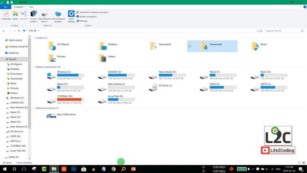Collapse the Folders (7) group
Image resolution: width=307 pixels, height=173 pixels.
[x=34, y=38]
